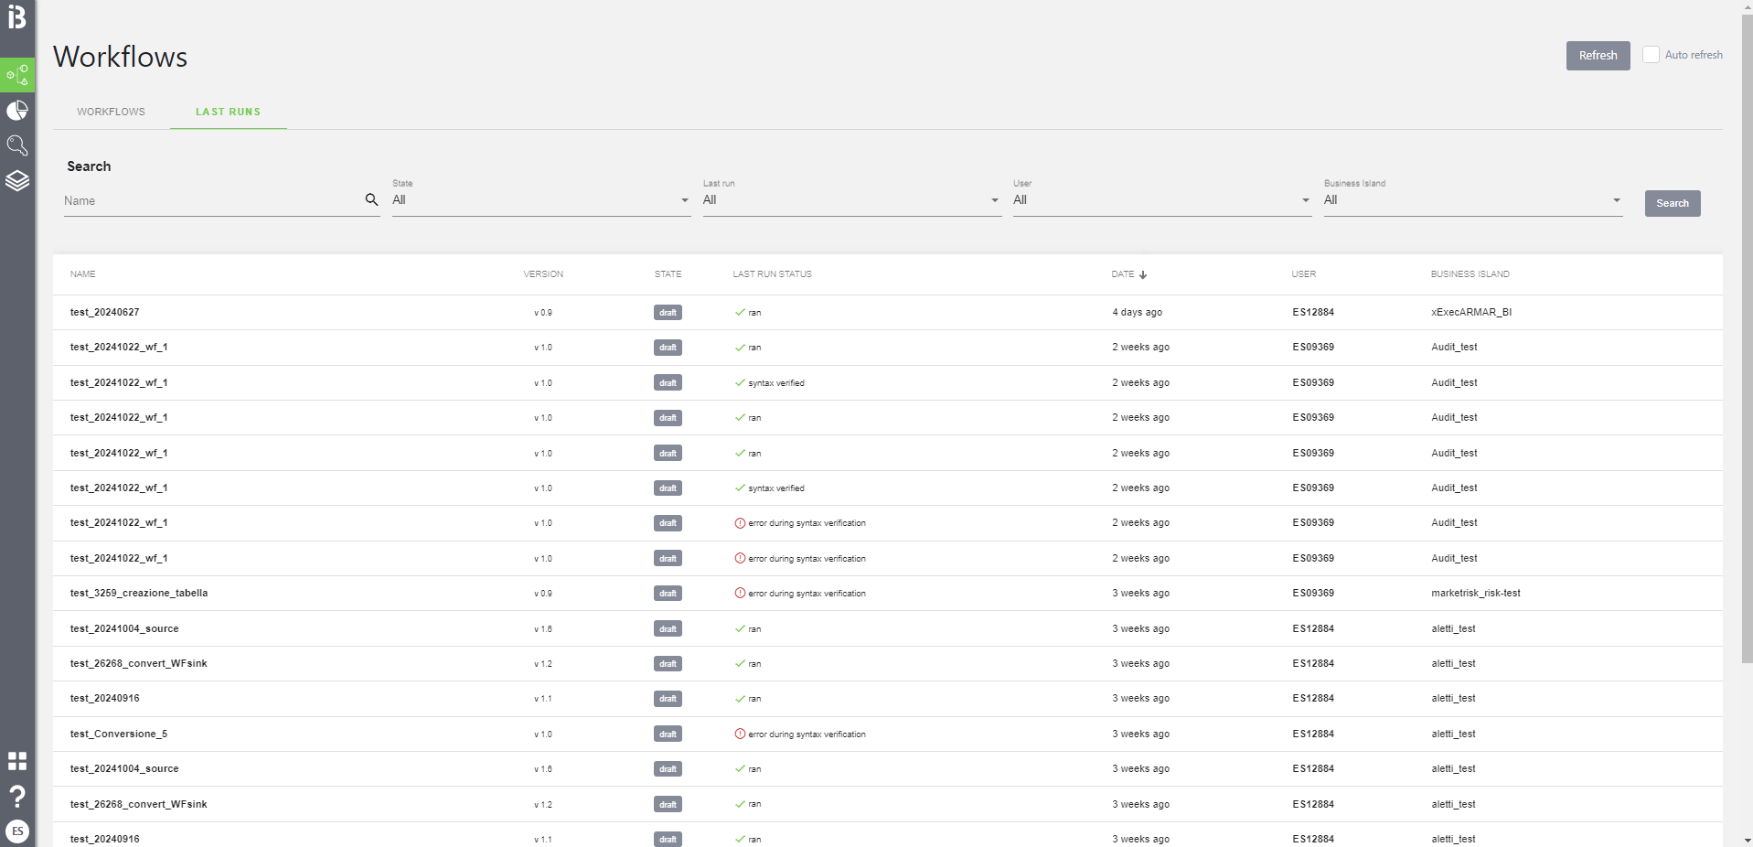
Task: Click the iB logo at top left
Action: point(16,16)
